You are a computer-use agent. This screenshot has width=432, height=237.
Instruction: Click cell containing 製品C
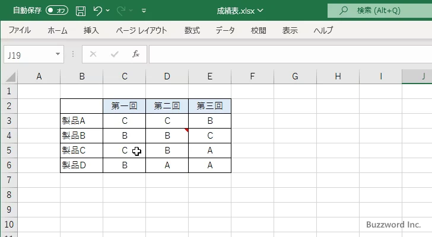81,150
